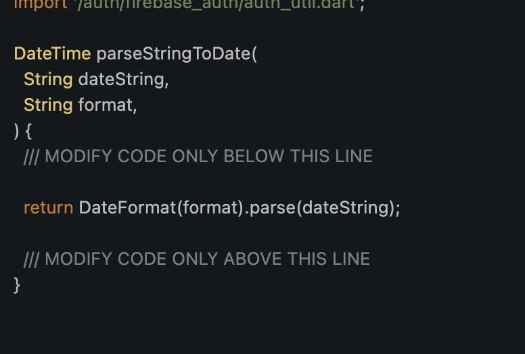The width and height of the screenshot is (525, 354).
Task: Click the return keyword
Action: pyautogui.click(x=49, y=208)
